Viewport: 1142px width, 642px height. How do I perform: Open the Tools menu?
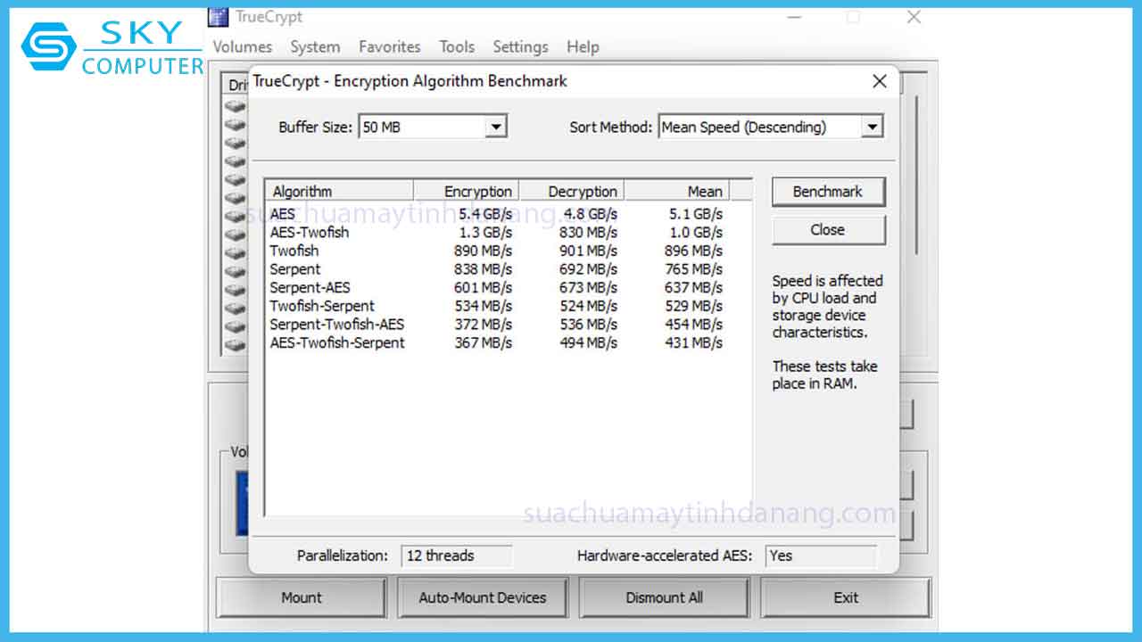[x=457, y=46]
